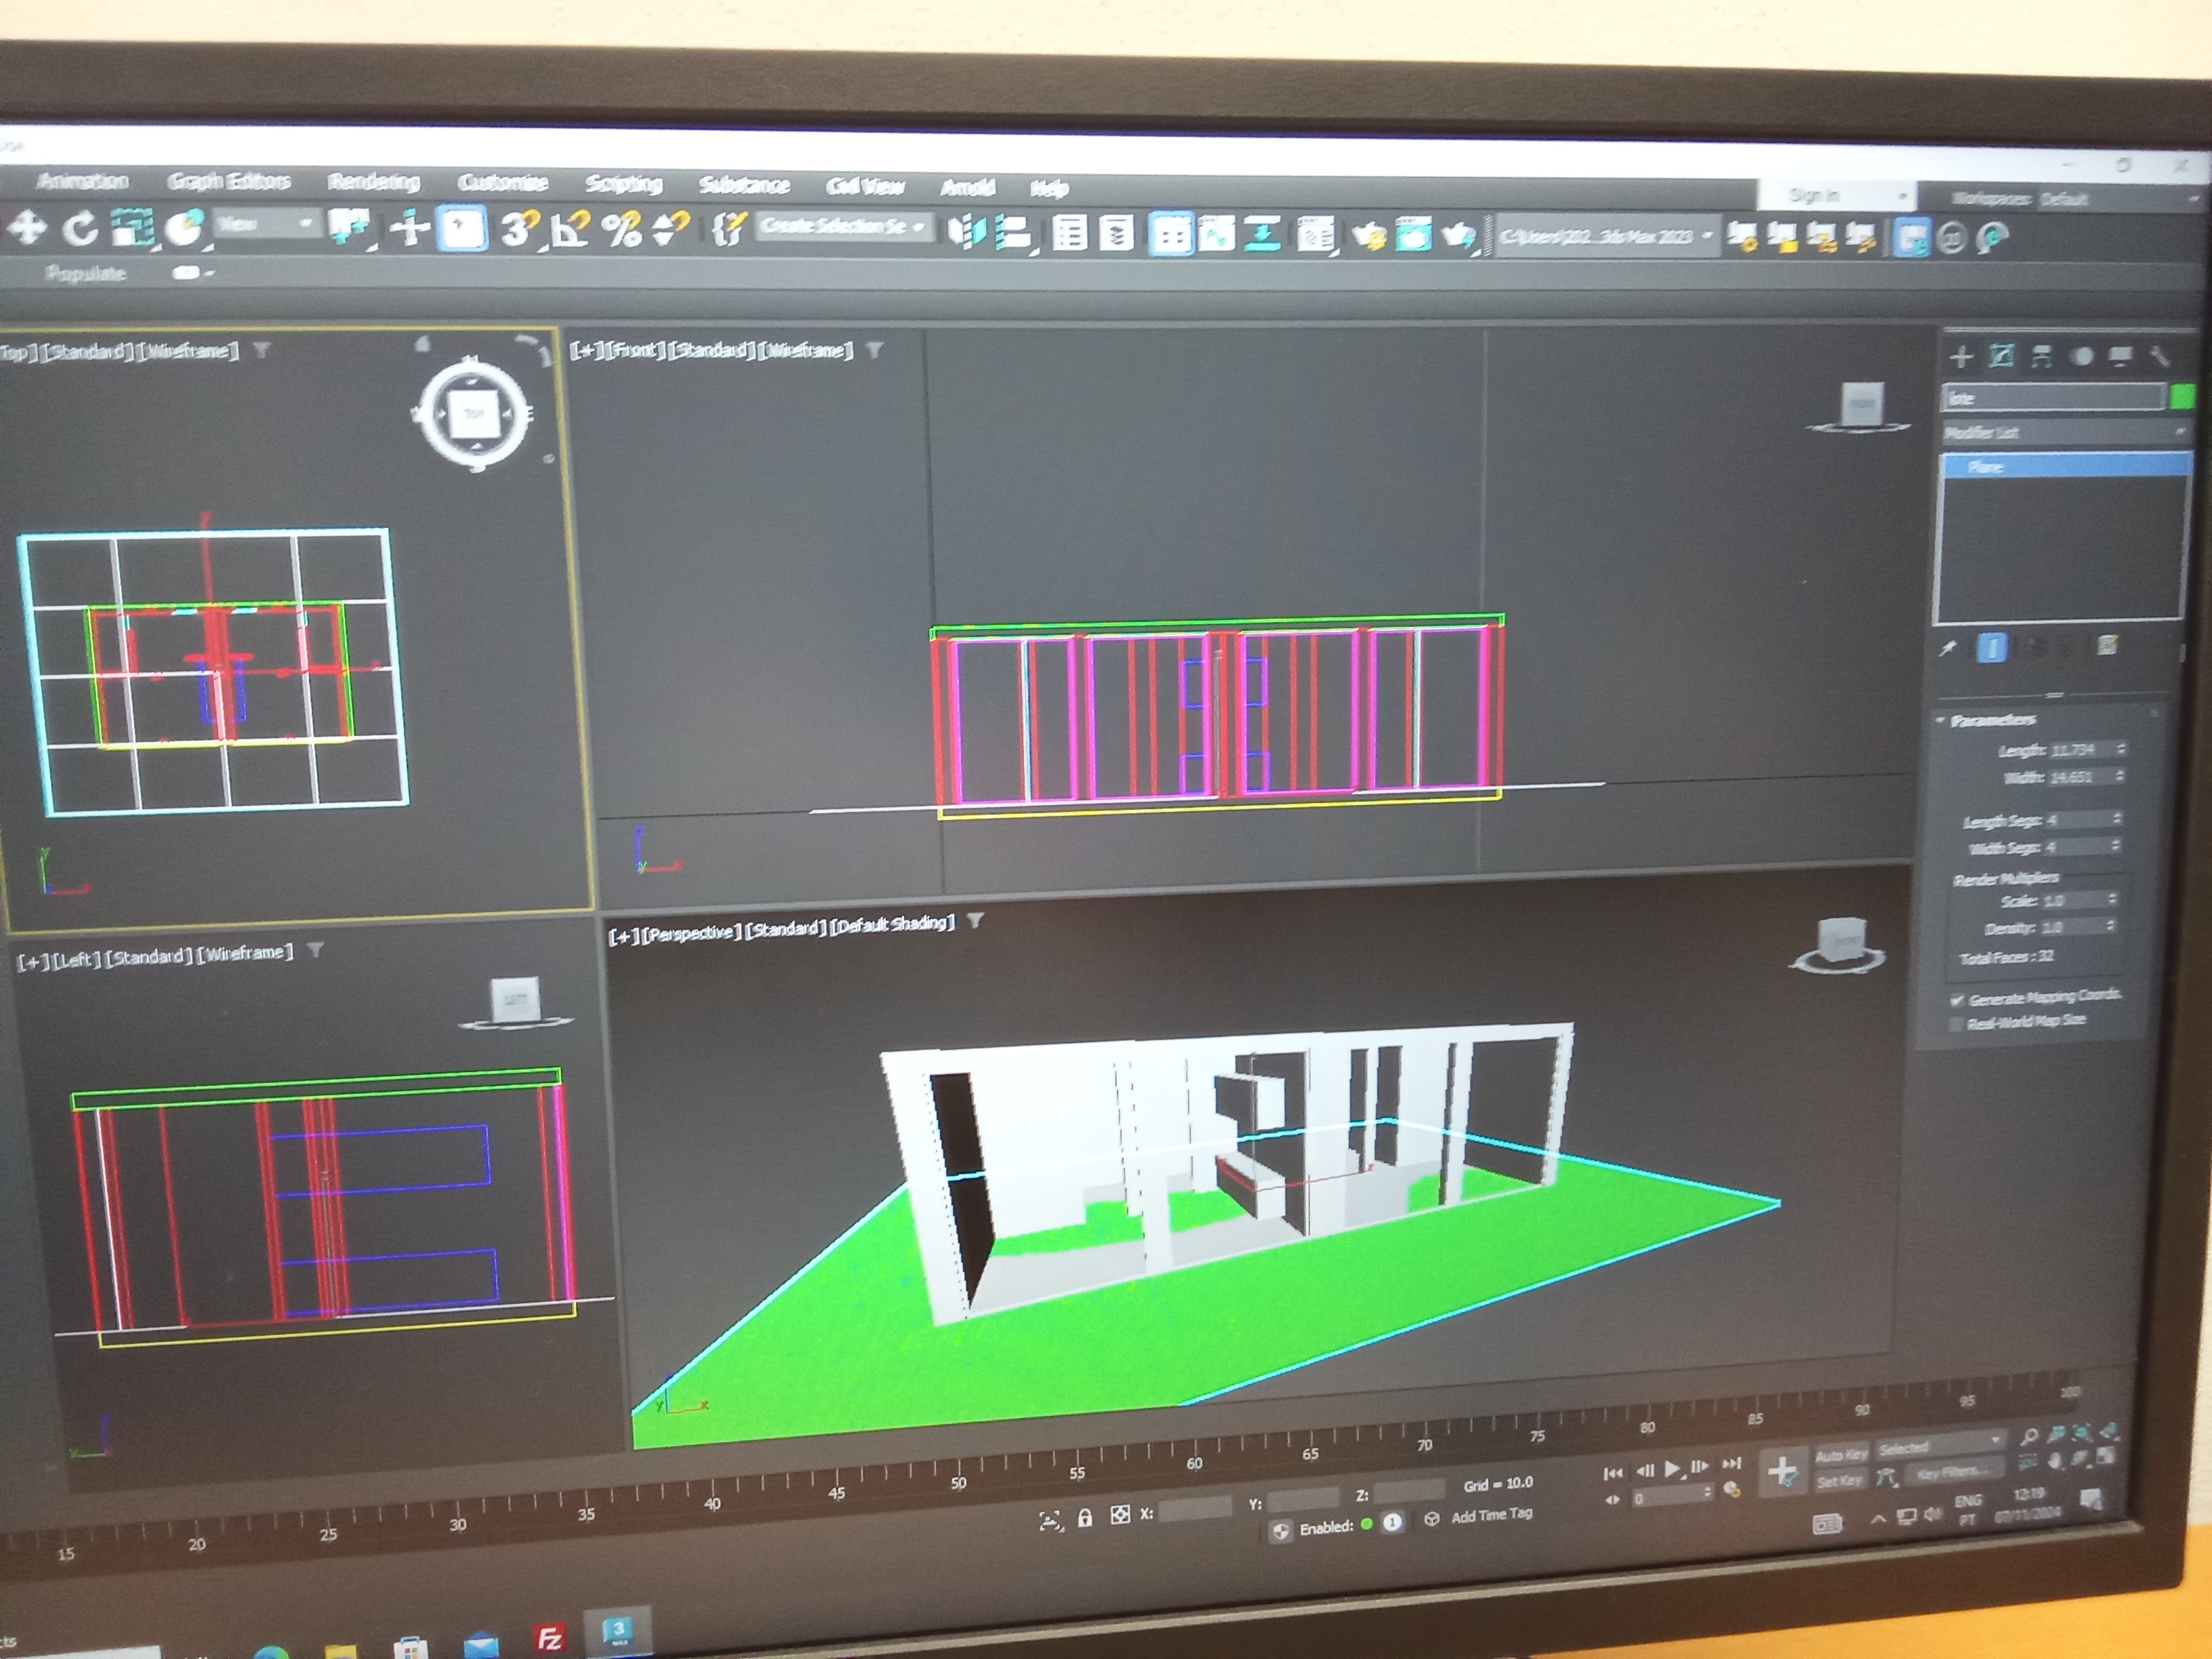Open the Schematic View icon
Screen dimensions: 2212x1659
pos(1263,235)
